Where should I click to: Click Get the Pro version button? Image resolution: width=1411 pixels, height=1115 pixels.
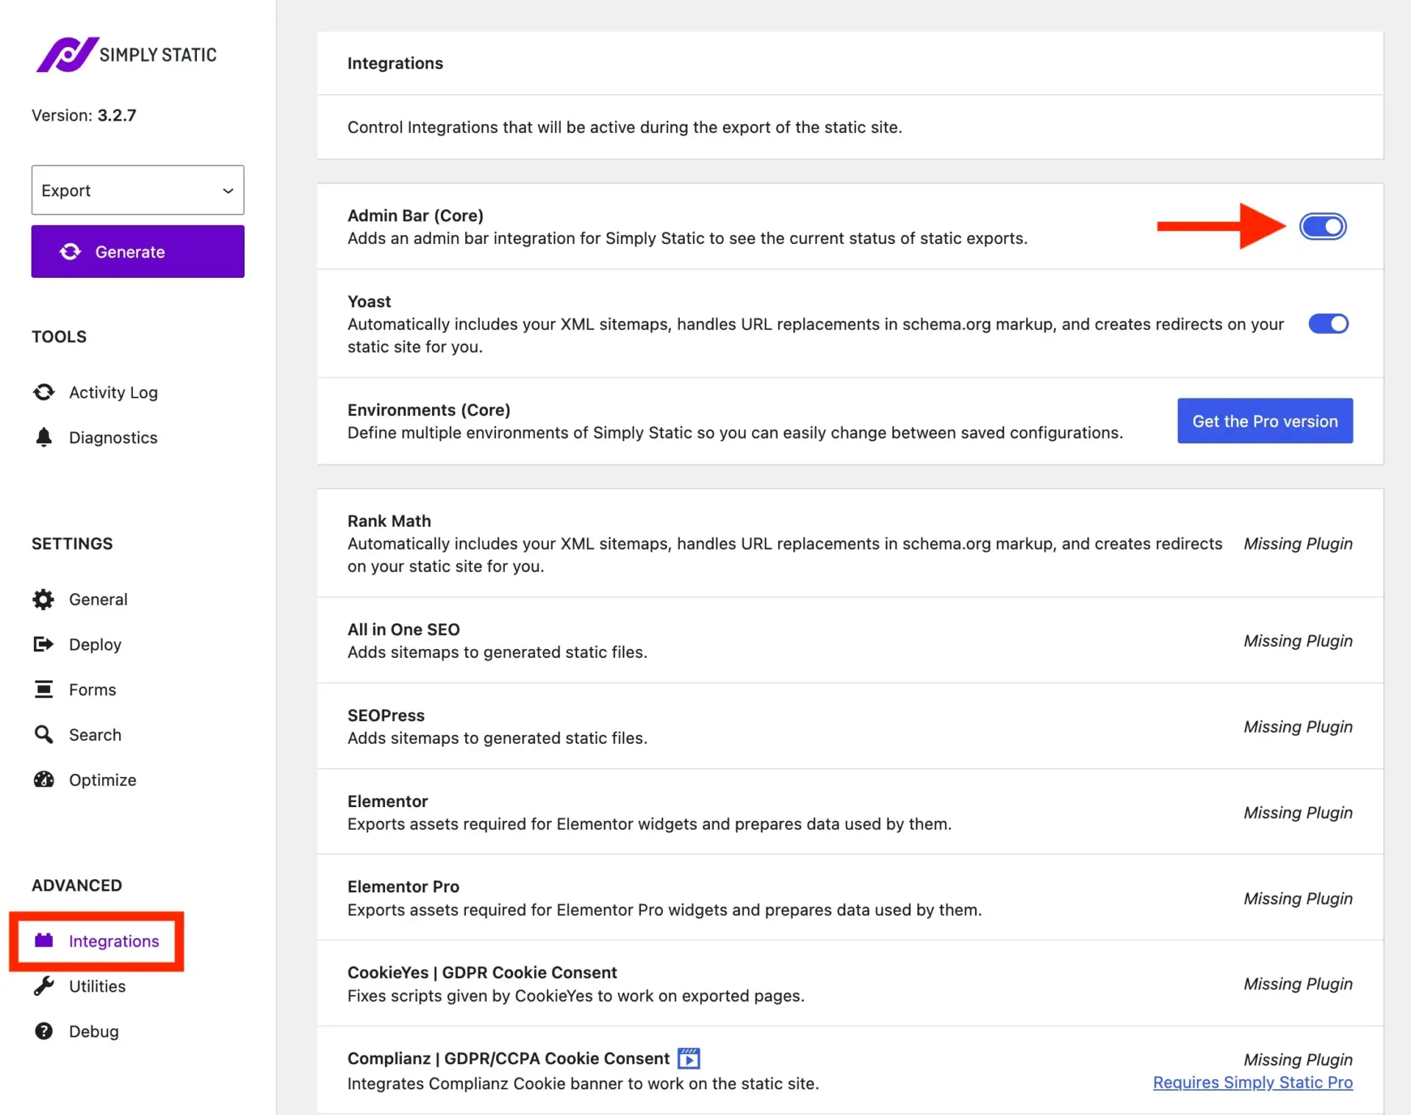(x=1265, y=421)
